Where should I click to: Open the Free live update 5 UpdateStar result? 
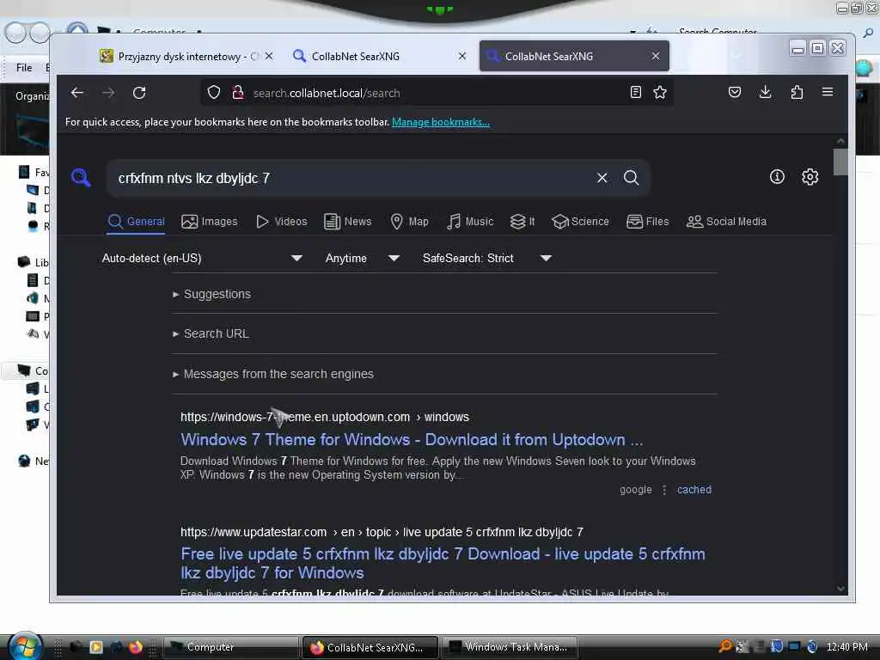tap(443, 563)
